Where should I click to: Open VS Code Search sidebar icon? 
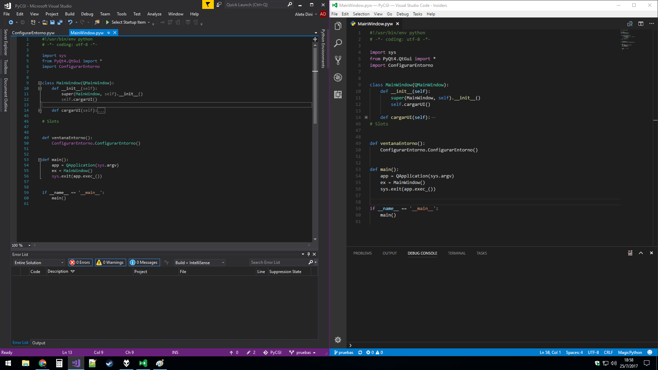point(338,43)
